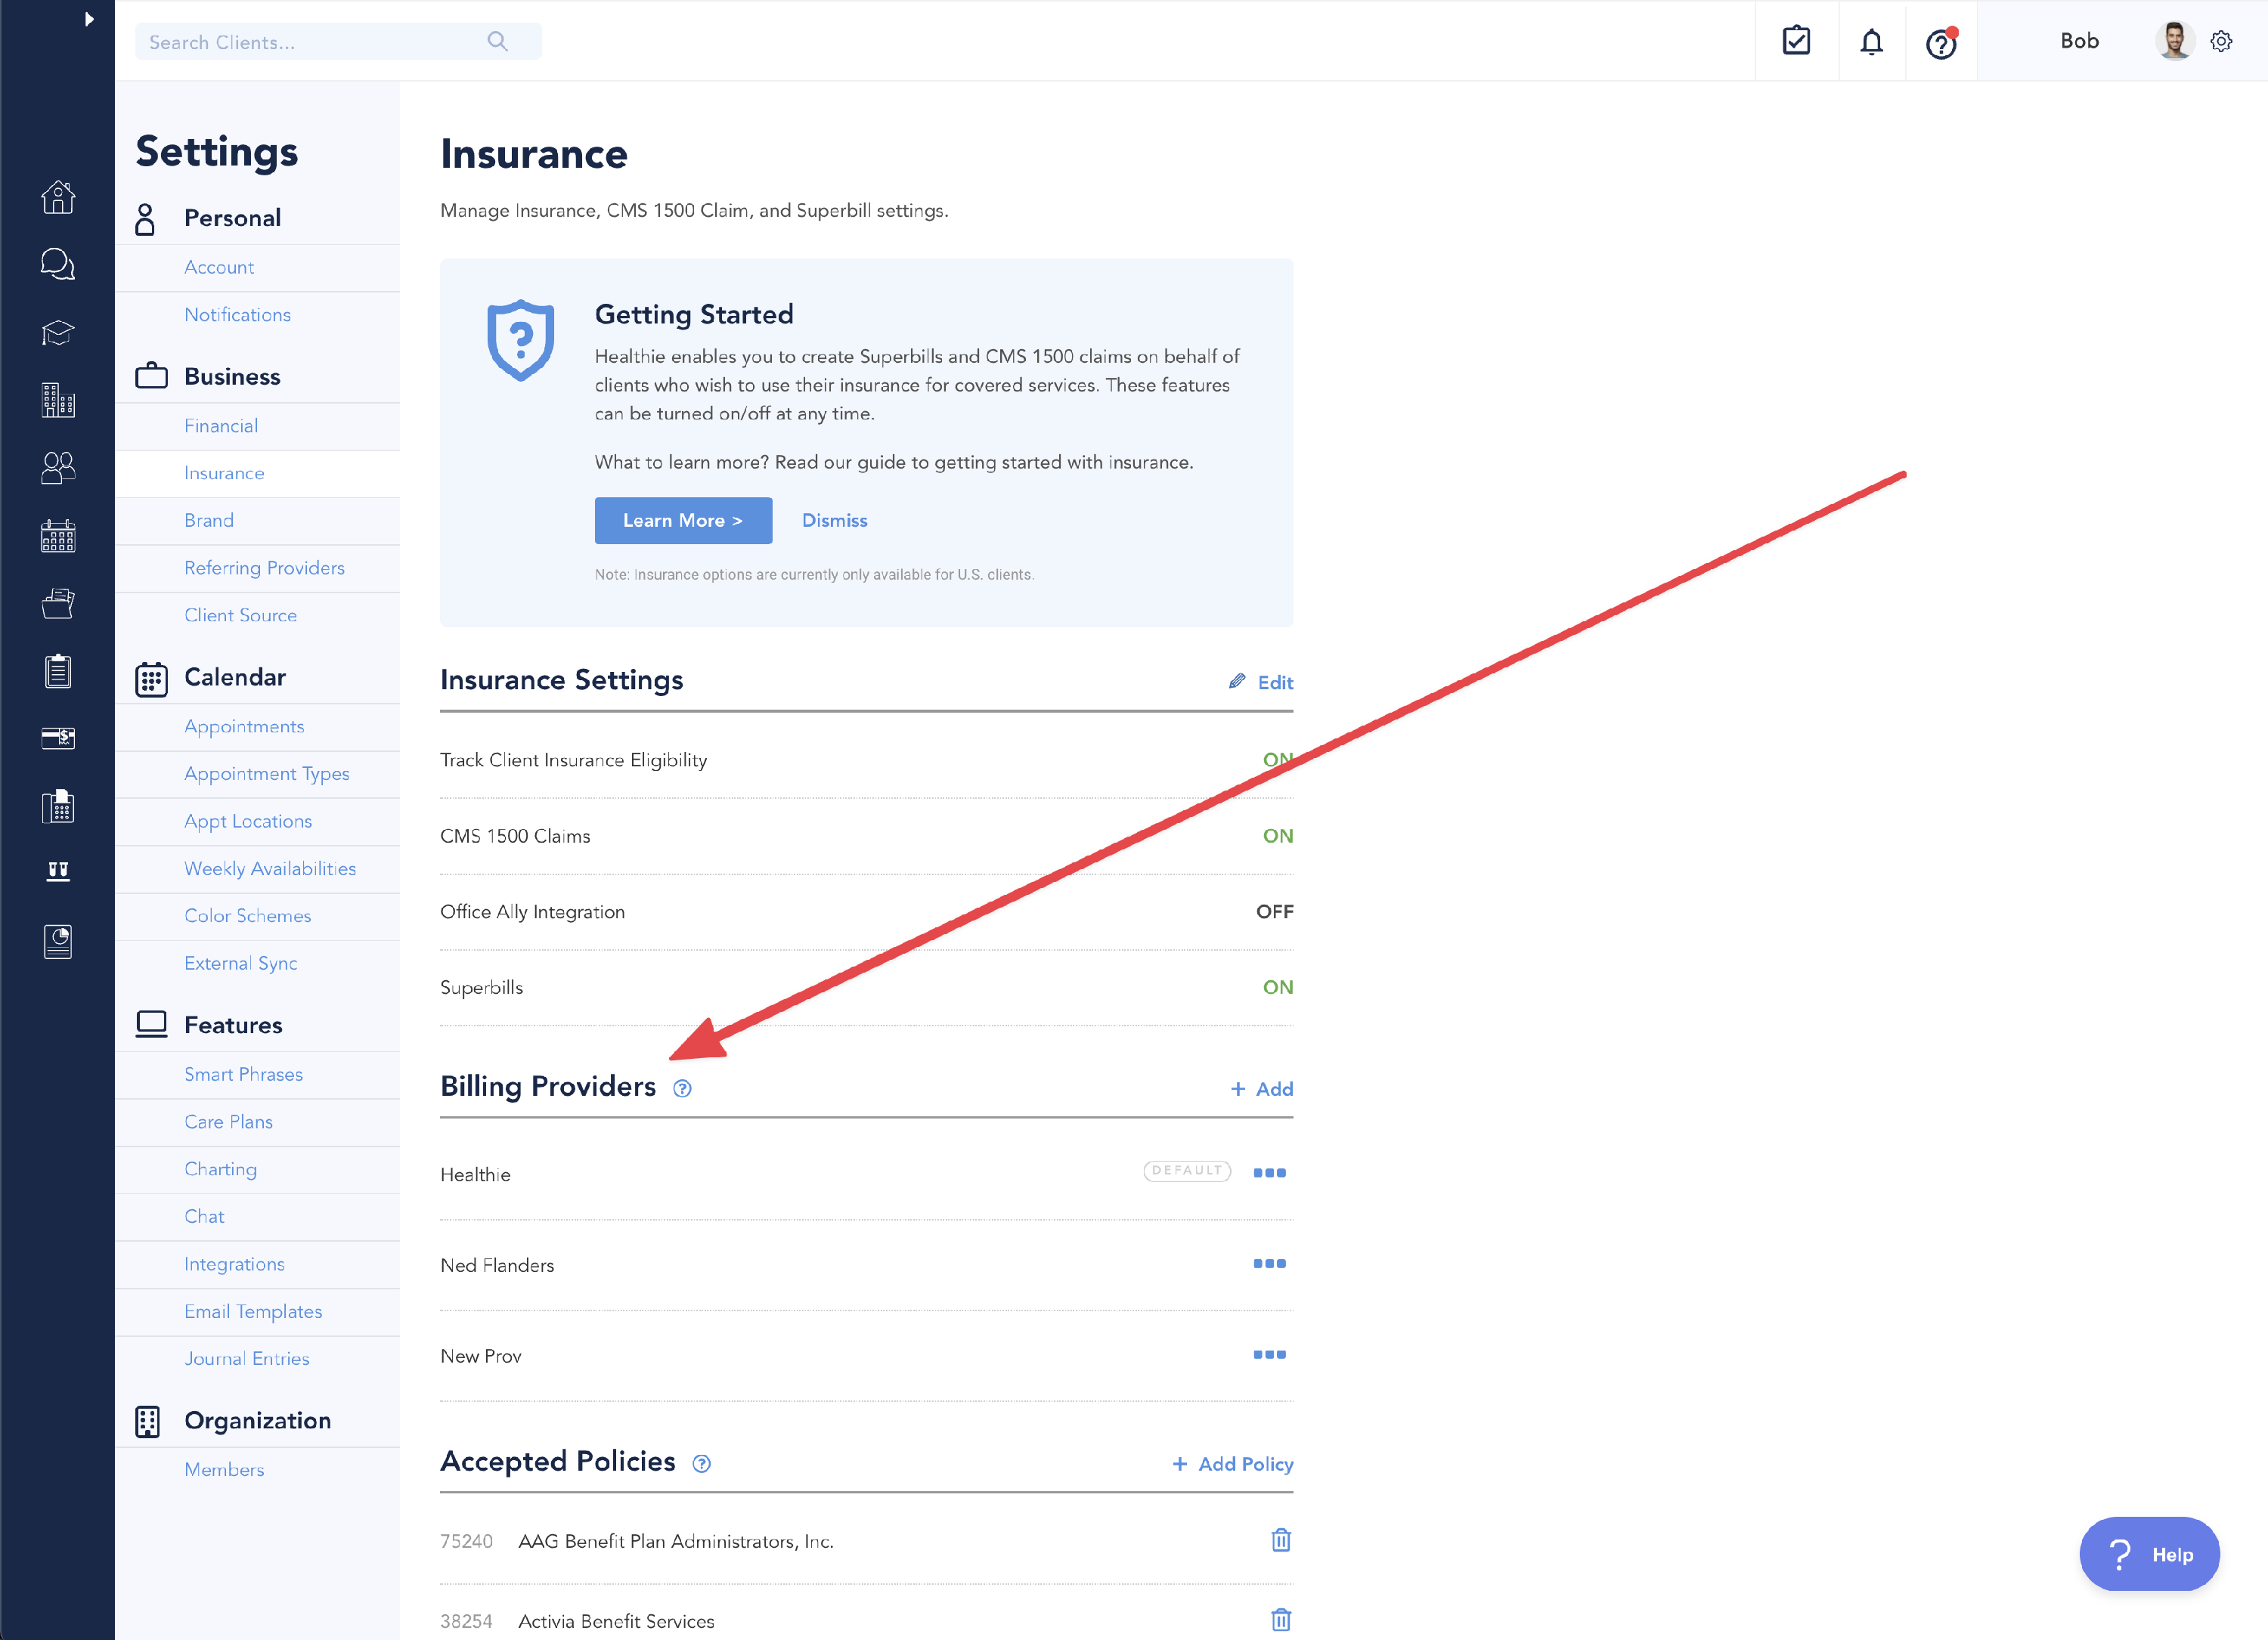The image size is (2268, 1640).
Task: Click Billing Providers help question icon
Action: 682,1089
